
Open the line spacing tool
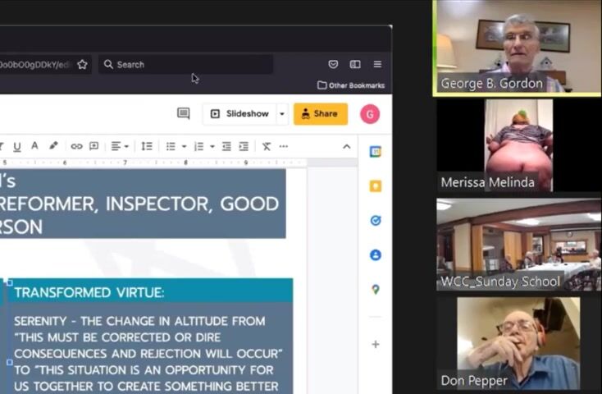(147, 146)
